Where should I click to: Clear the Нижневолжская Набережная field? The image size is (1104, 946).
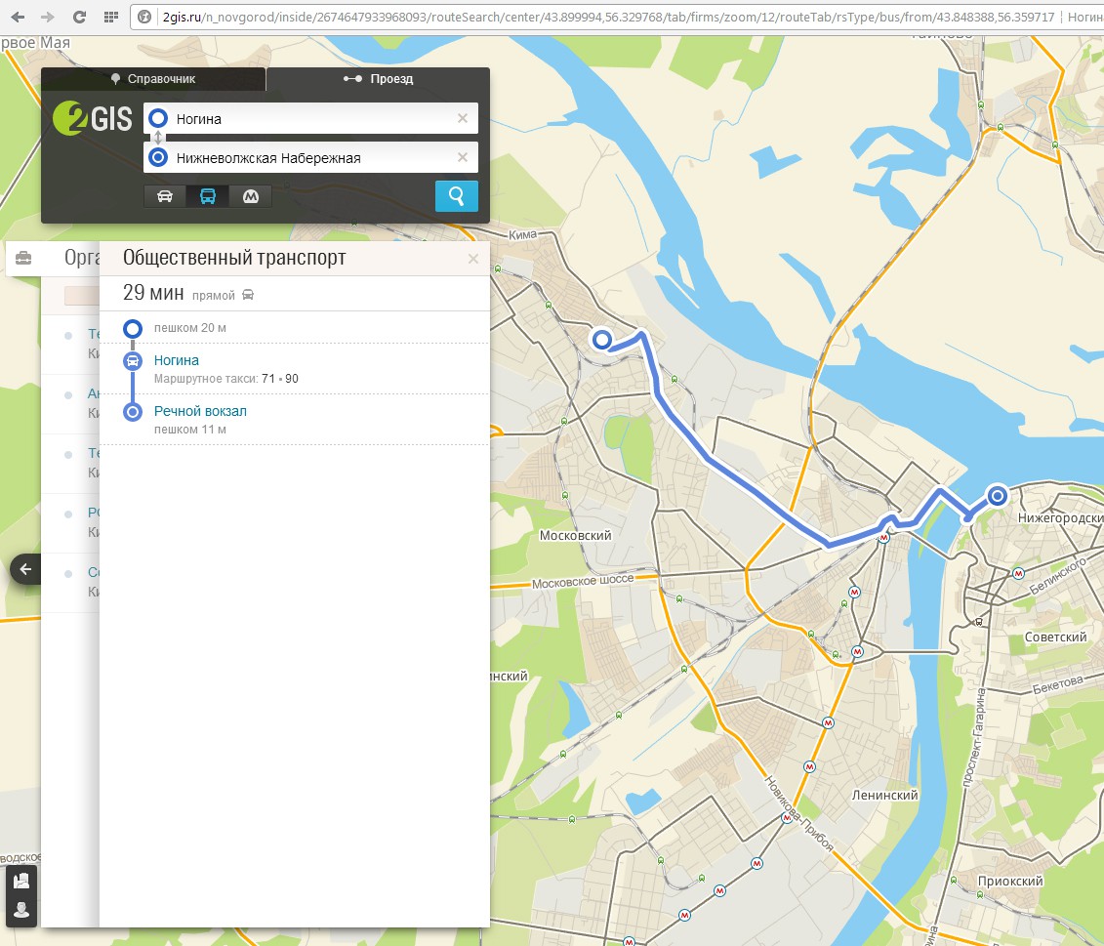tap(463, 158)
